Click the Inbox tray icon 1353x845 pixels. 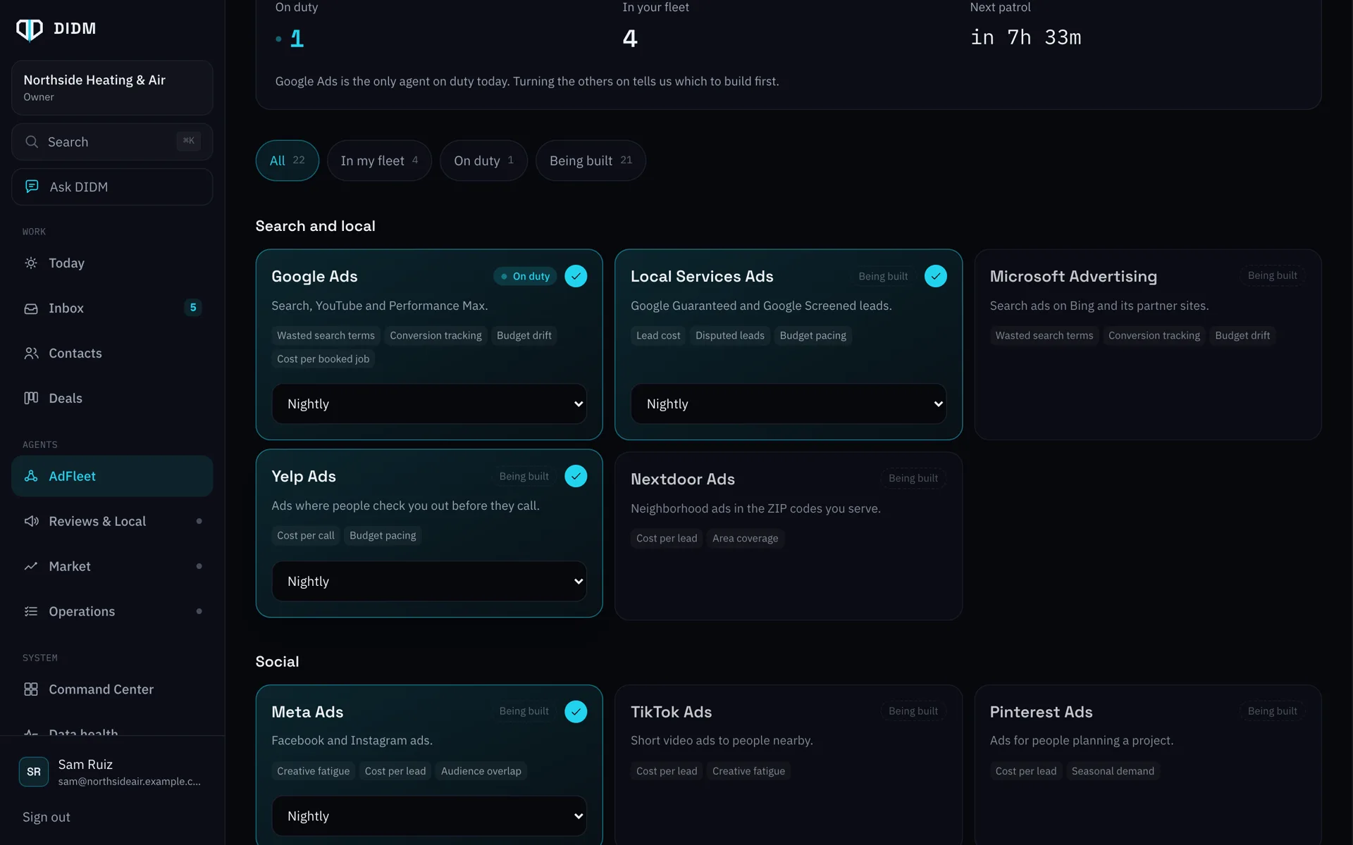pos(31,308)
